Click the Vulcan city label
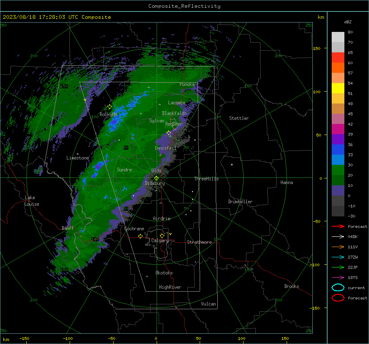 point(208,304)
